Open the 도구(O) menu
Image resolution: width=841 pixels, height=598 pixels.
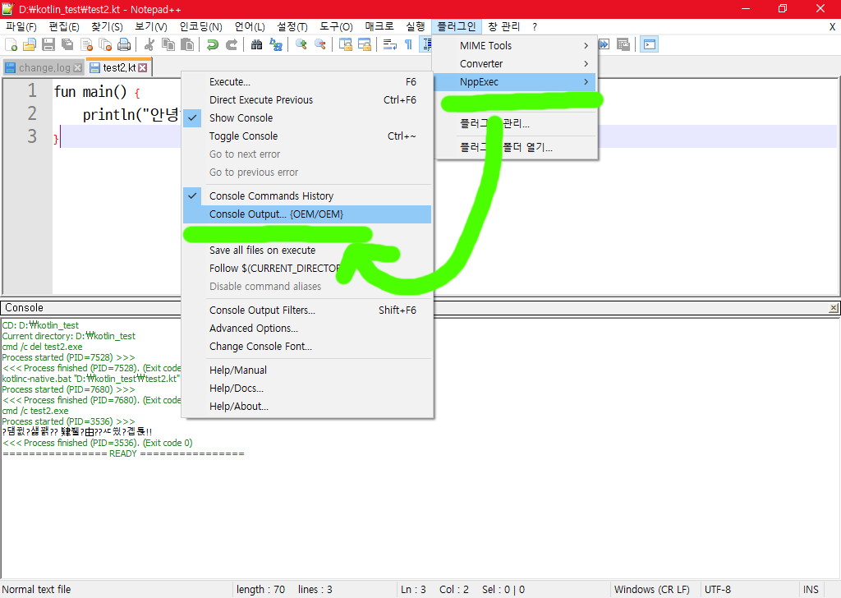336,26
